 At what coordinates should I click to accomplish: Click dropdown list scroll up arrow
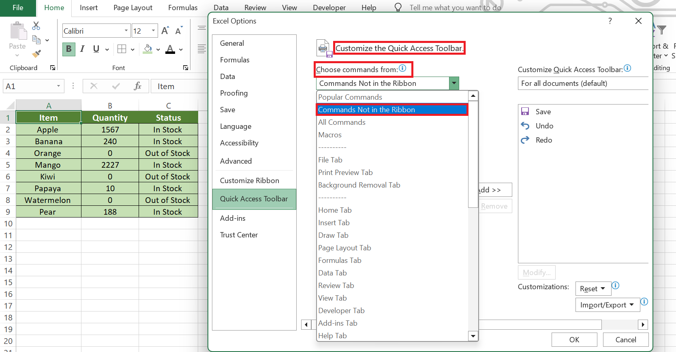tap(473, 96)
